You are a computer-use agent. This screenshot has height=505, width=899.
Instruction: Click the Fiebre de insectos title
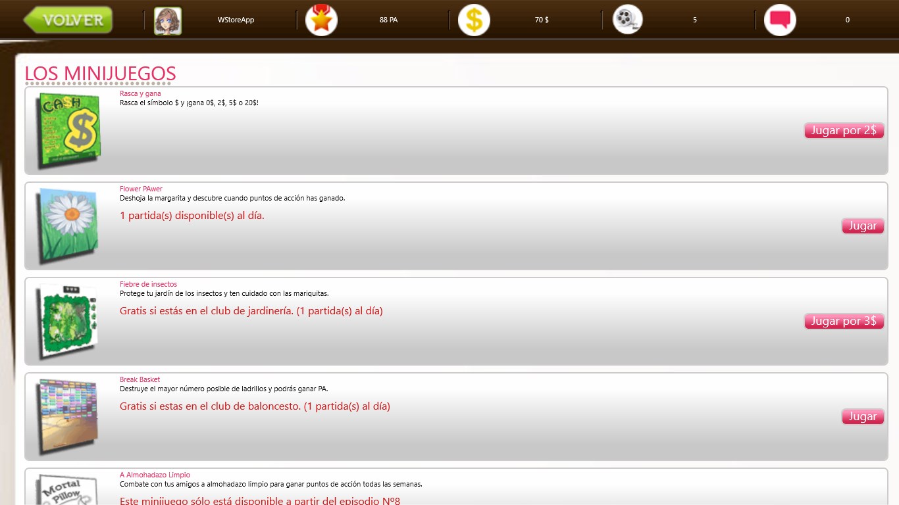[148, 284]
